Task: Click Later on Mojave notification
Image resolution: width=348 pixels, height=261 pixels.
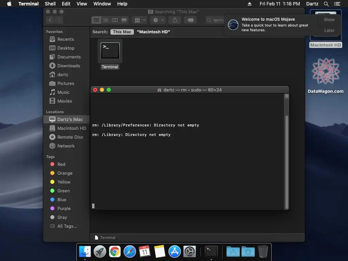Action: 329,30
